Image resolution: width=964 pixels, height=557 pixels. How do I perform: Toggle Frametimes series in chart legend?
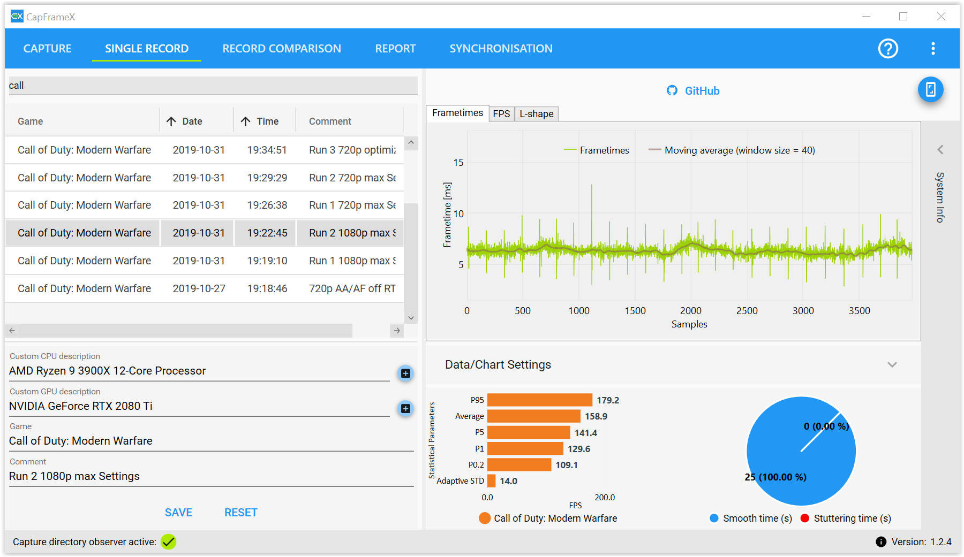tap(597, 150)
